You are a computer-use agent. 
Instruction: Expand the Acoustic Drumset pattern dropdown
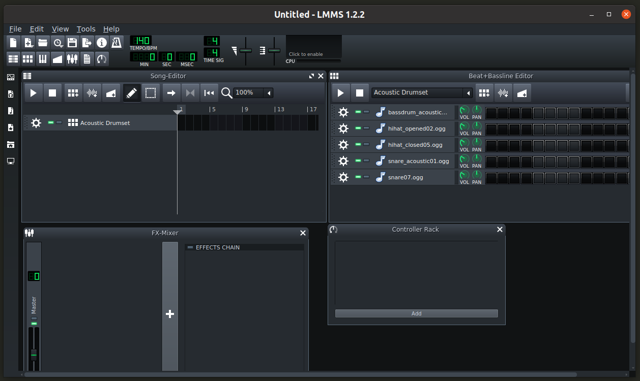(x=468, y=93)
